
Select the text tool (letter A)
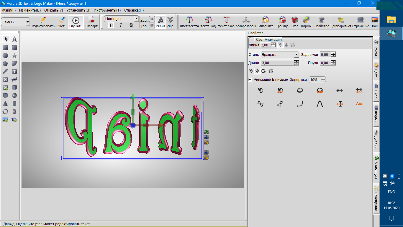point(14,39)
